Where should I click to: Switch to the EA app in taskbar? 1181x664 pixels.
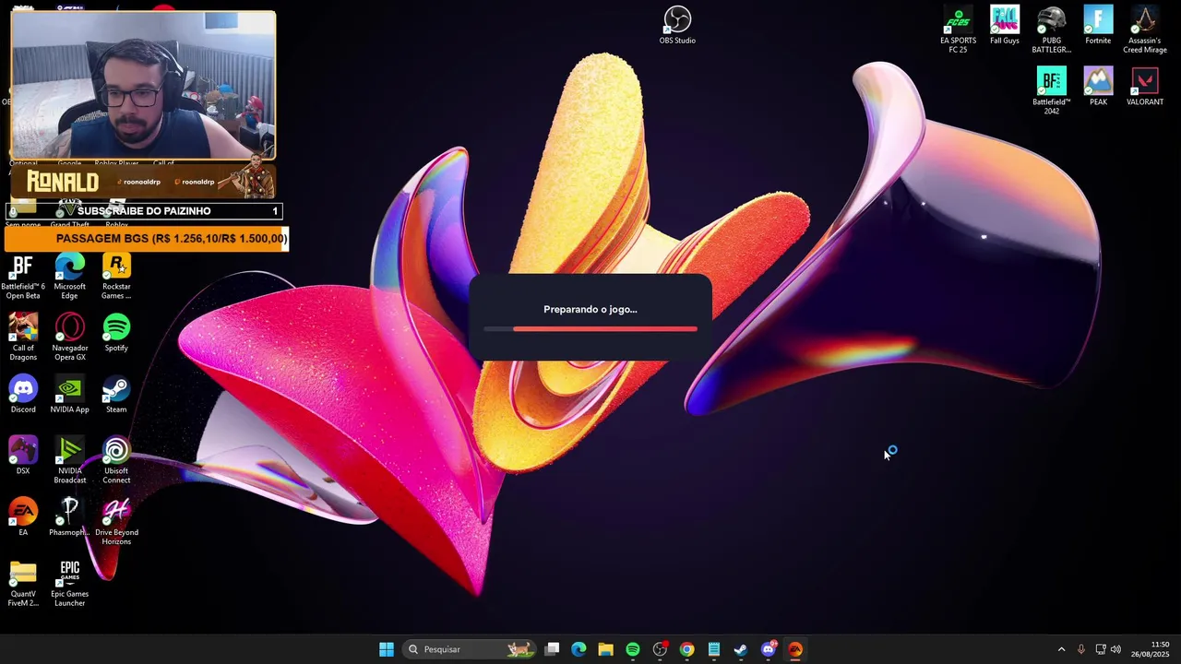(795, 649)
